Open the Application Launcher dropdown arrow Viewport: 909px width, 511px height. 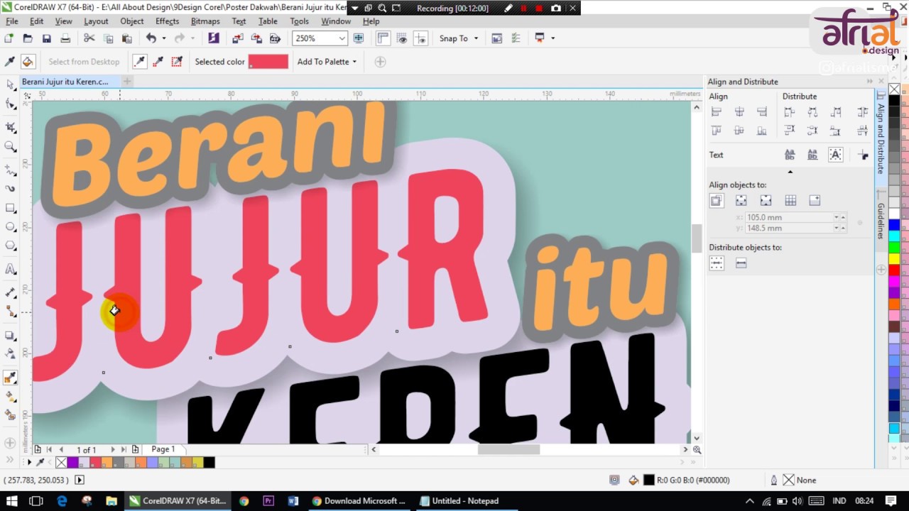click(x=553, y=38)
